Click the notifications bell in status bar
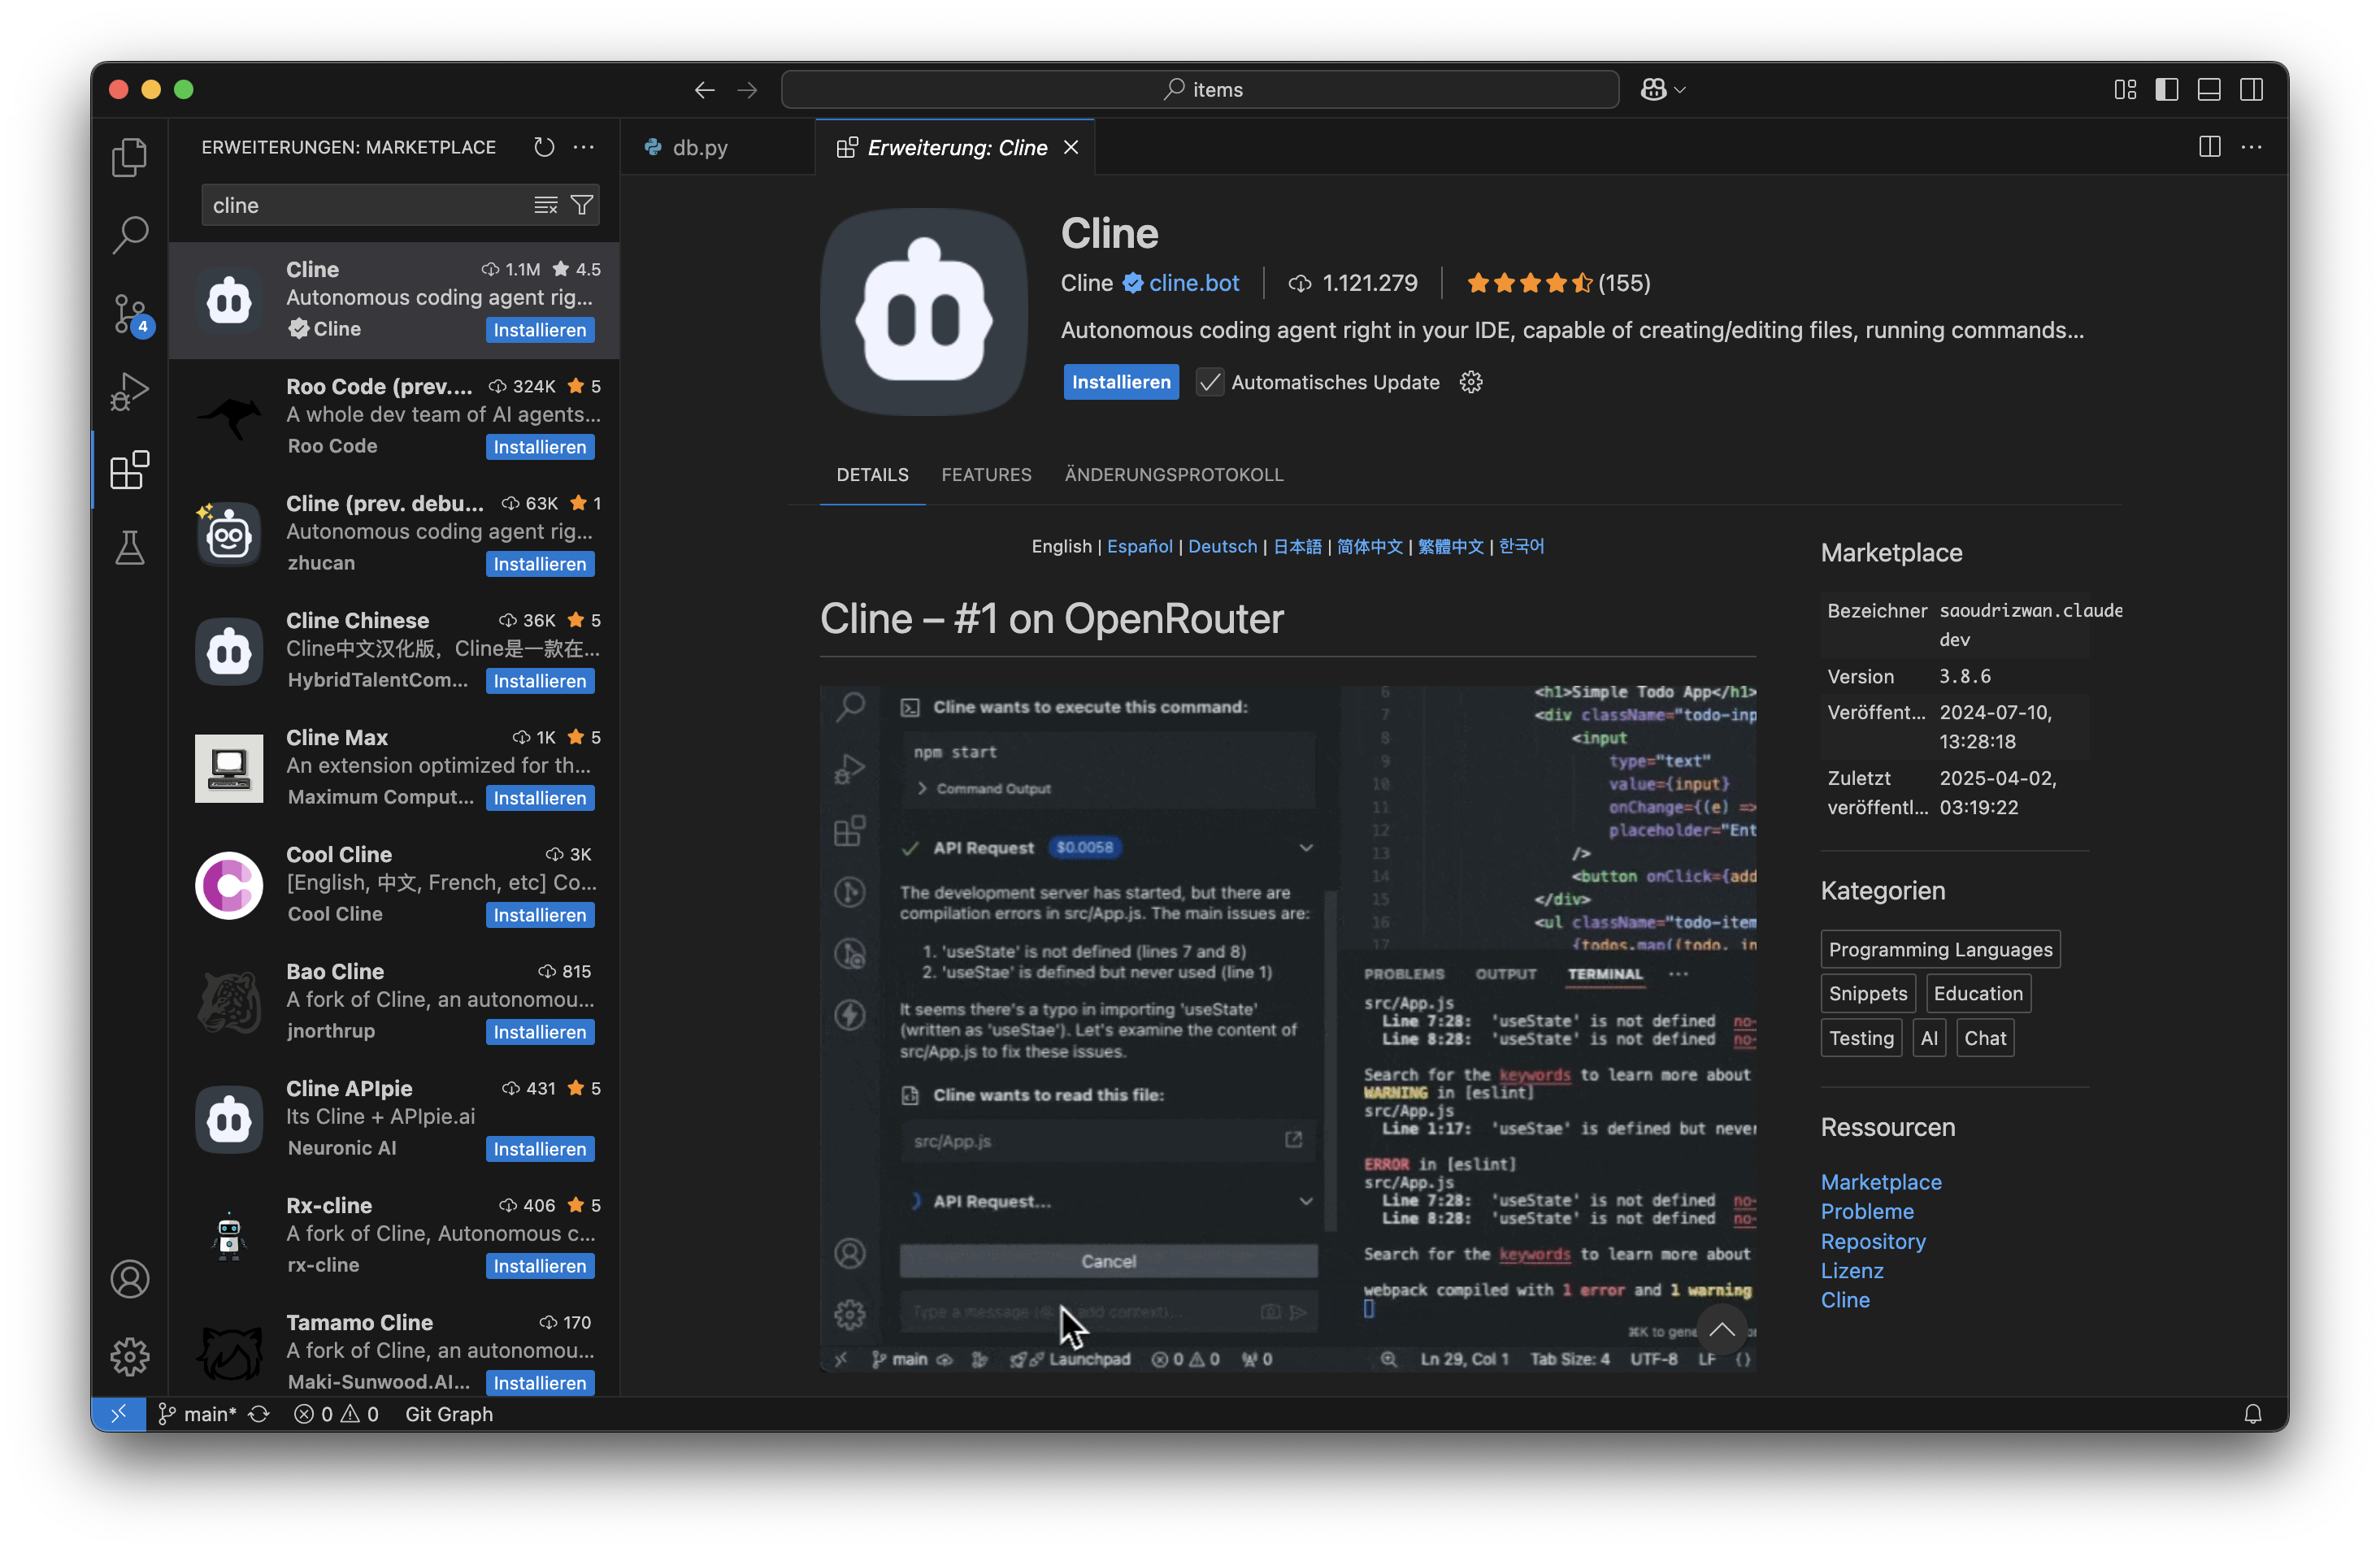Image resolution: width=2380 pixels, height=1552 pixels. (x=2252, y=1413)
